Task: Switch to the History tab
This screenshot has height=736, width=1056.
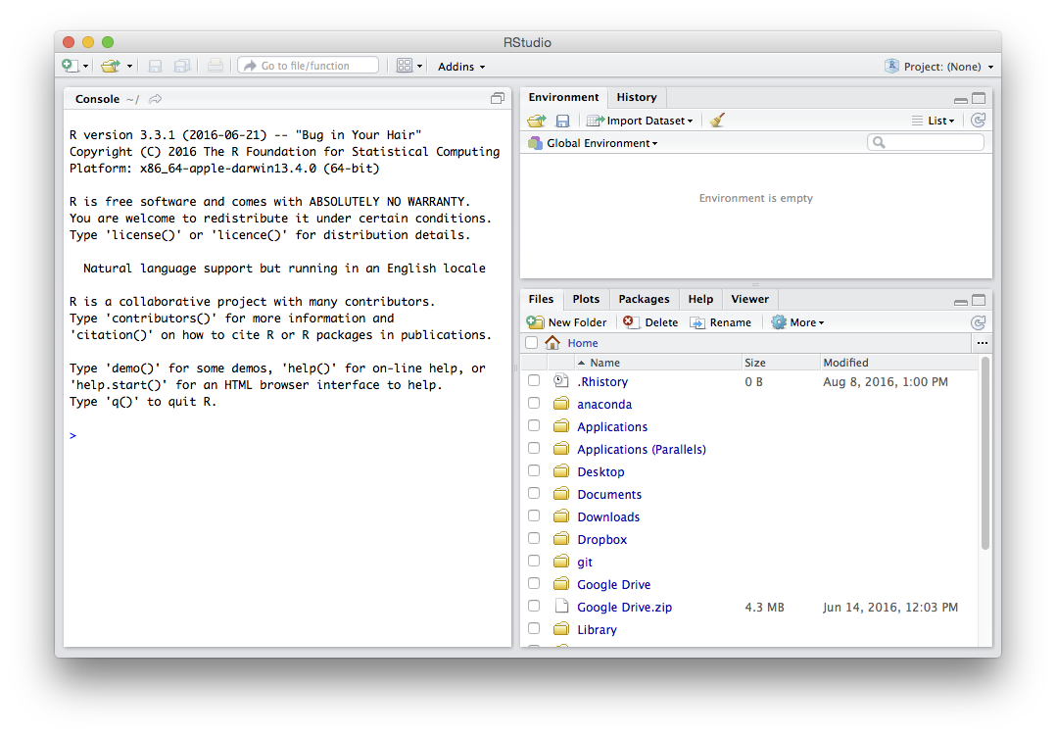Action: point(637,97)
